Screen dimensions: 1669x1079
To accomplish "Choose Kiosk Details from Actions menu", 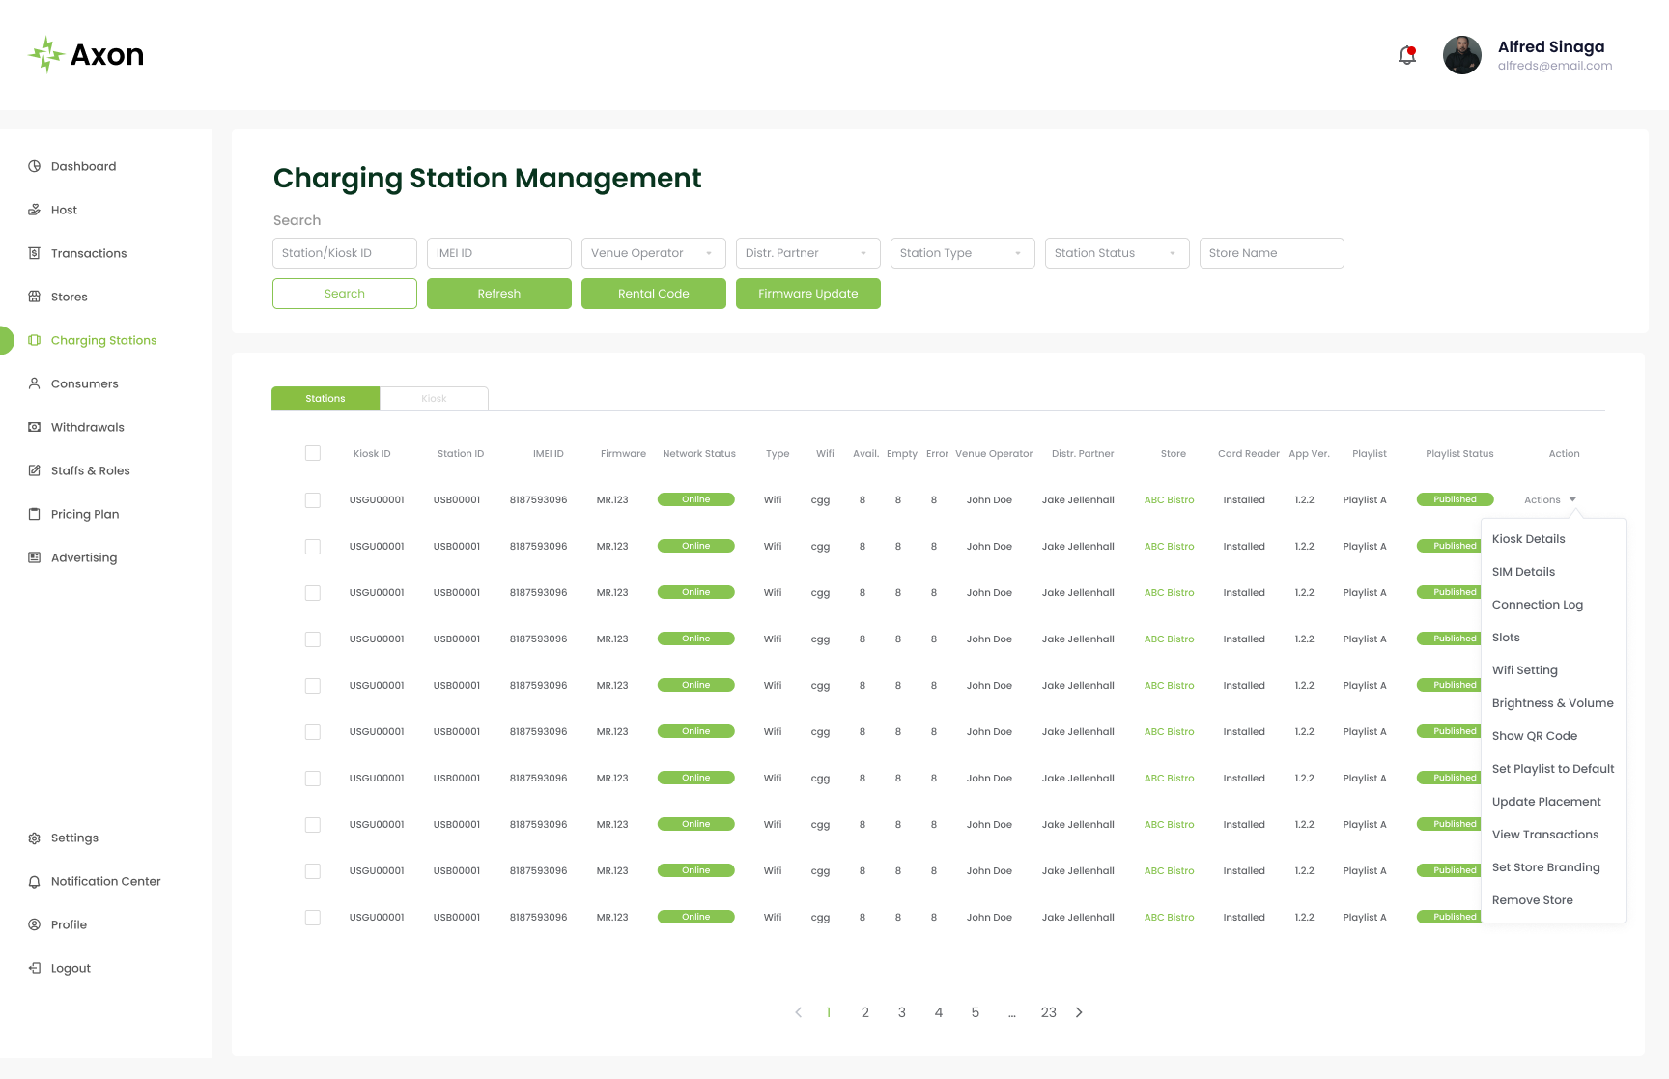I will coord(1529,539).
